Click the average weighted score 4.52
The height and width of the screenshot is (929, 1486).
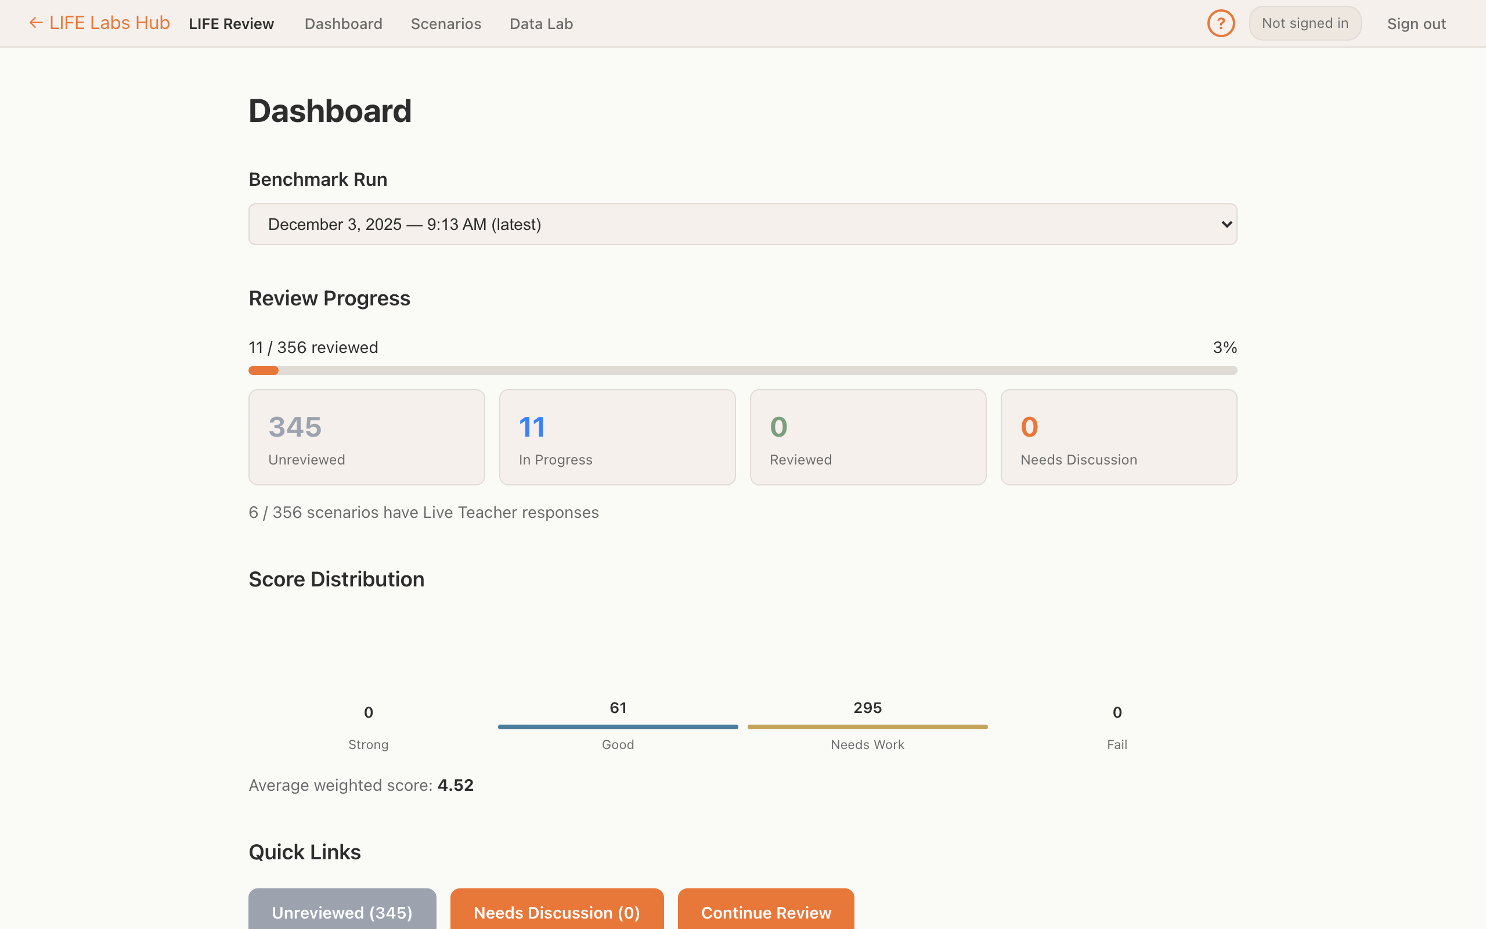(x=455, y=785)
